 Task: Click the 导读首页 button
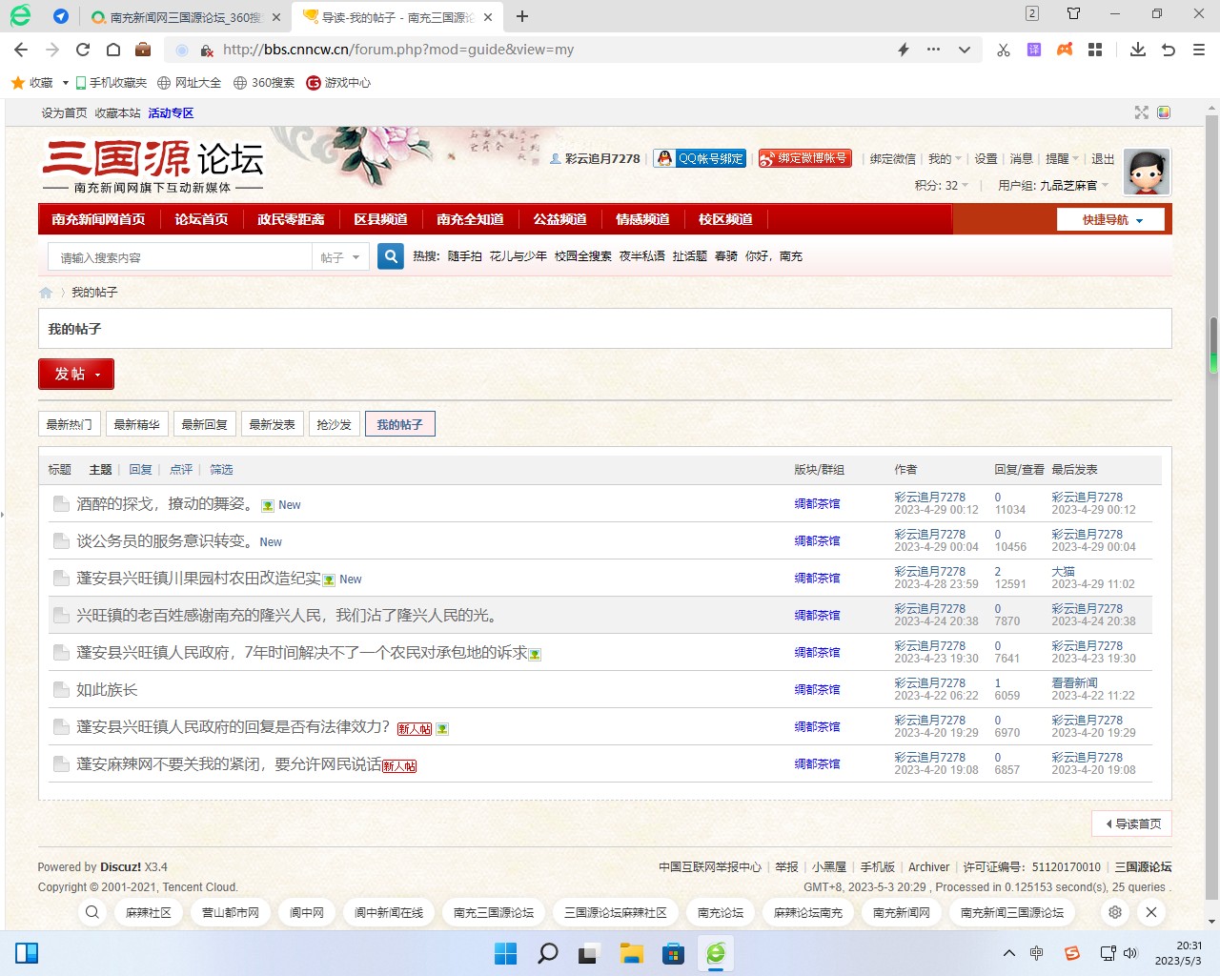pos(1132,823)
